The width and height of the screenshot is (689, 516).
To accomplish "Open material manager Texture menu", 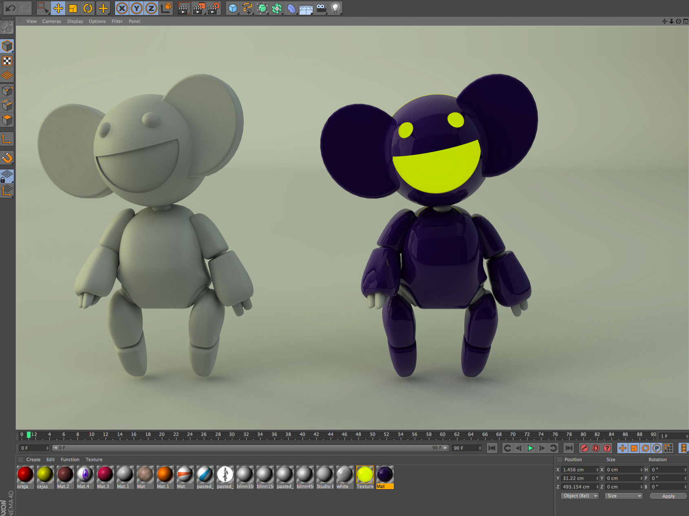I will click(x=94, y=459).
